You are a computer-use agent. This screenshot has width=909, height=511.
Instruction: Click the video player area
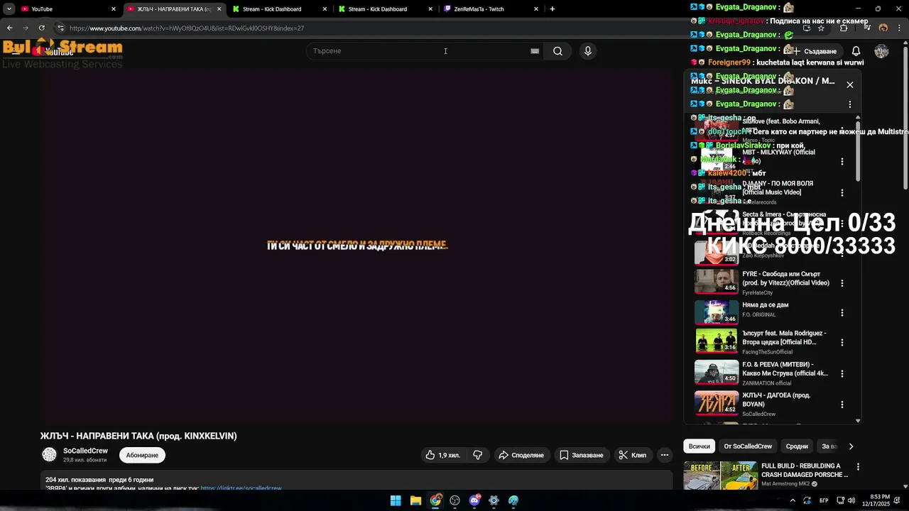pos(357,246)
